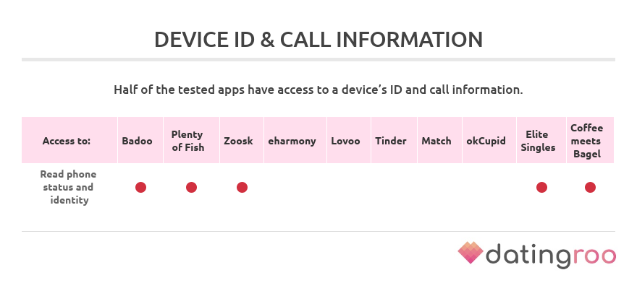
Task: Select the Plenty of Fish column header
Action: click(x=191, y=140)
